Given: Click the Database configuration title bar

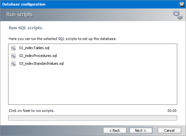Looking at the screenshot, I should 90,4.
